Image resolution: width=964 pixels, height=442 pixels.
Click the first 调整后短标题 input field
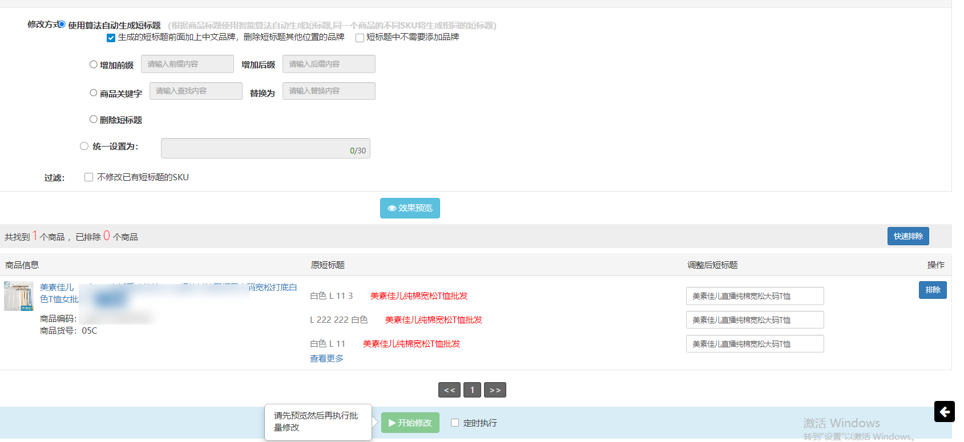point(755,296)
